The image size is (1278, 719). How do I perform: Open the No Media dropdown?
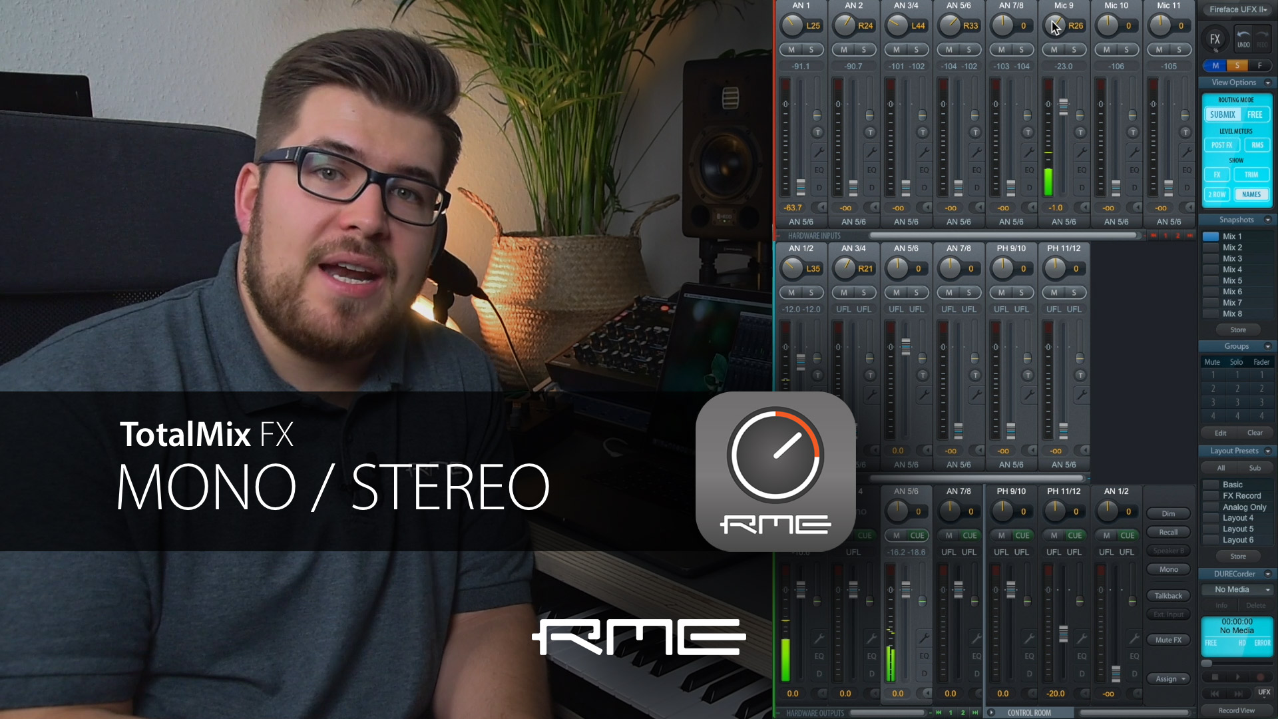pos(1237,590)
